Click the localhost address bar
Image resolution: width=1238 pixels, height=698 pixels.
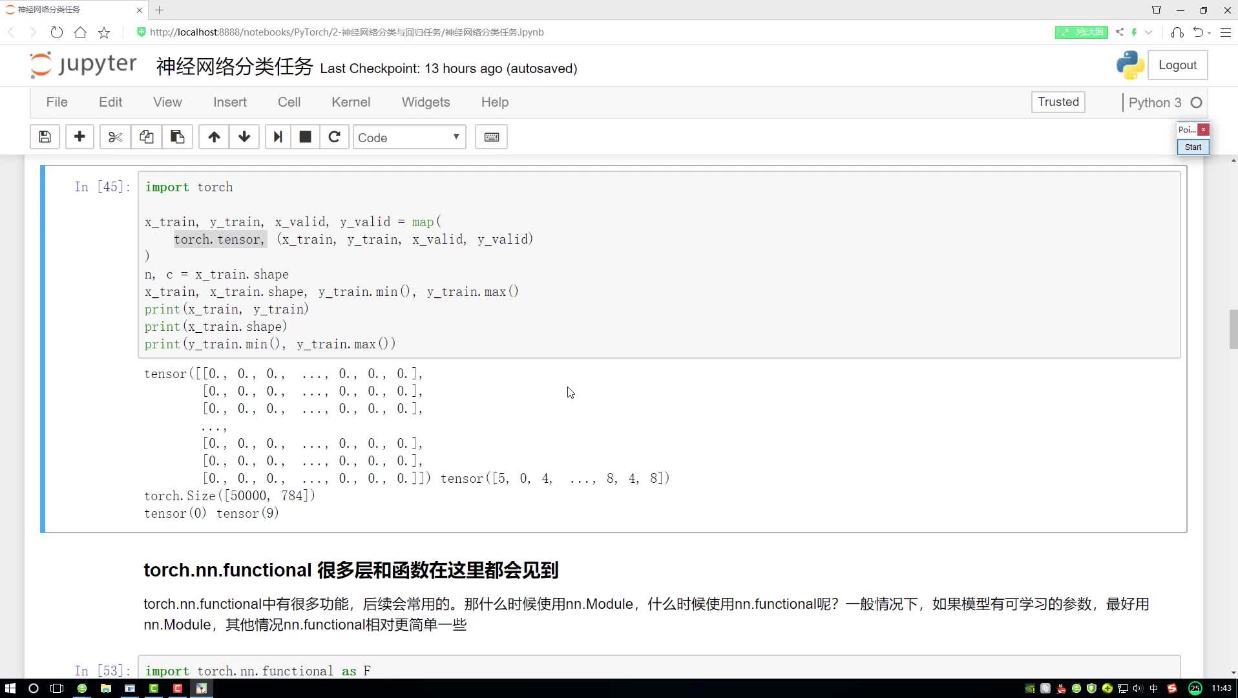(346, 32)
